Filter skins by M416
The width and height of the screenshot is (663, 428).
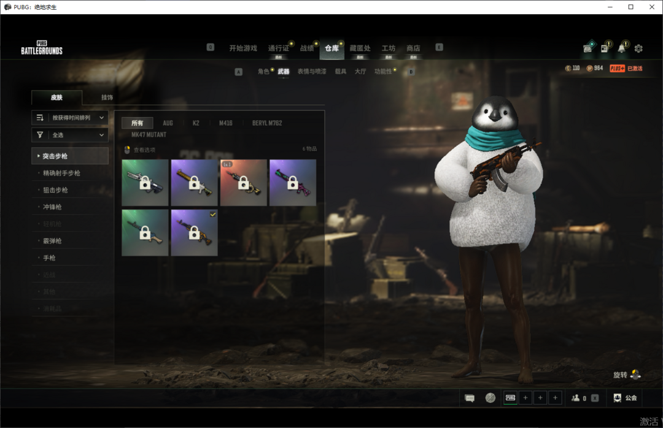coord(226,123)
